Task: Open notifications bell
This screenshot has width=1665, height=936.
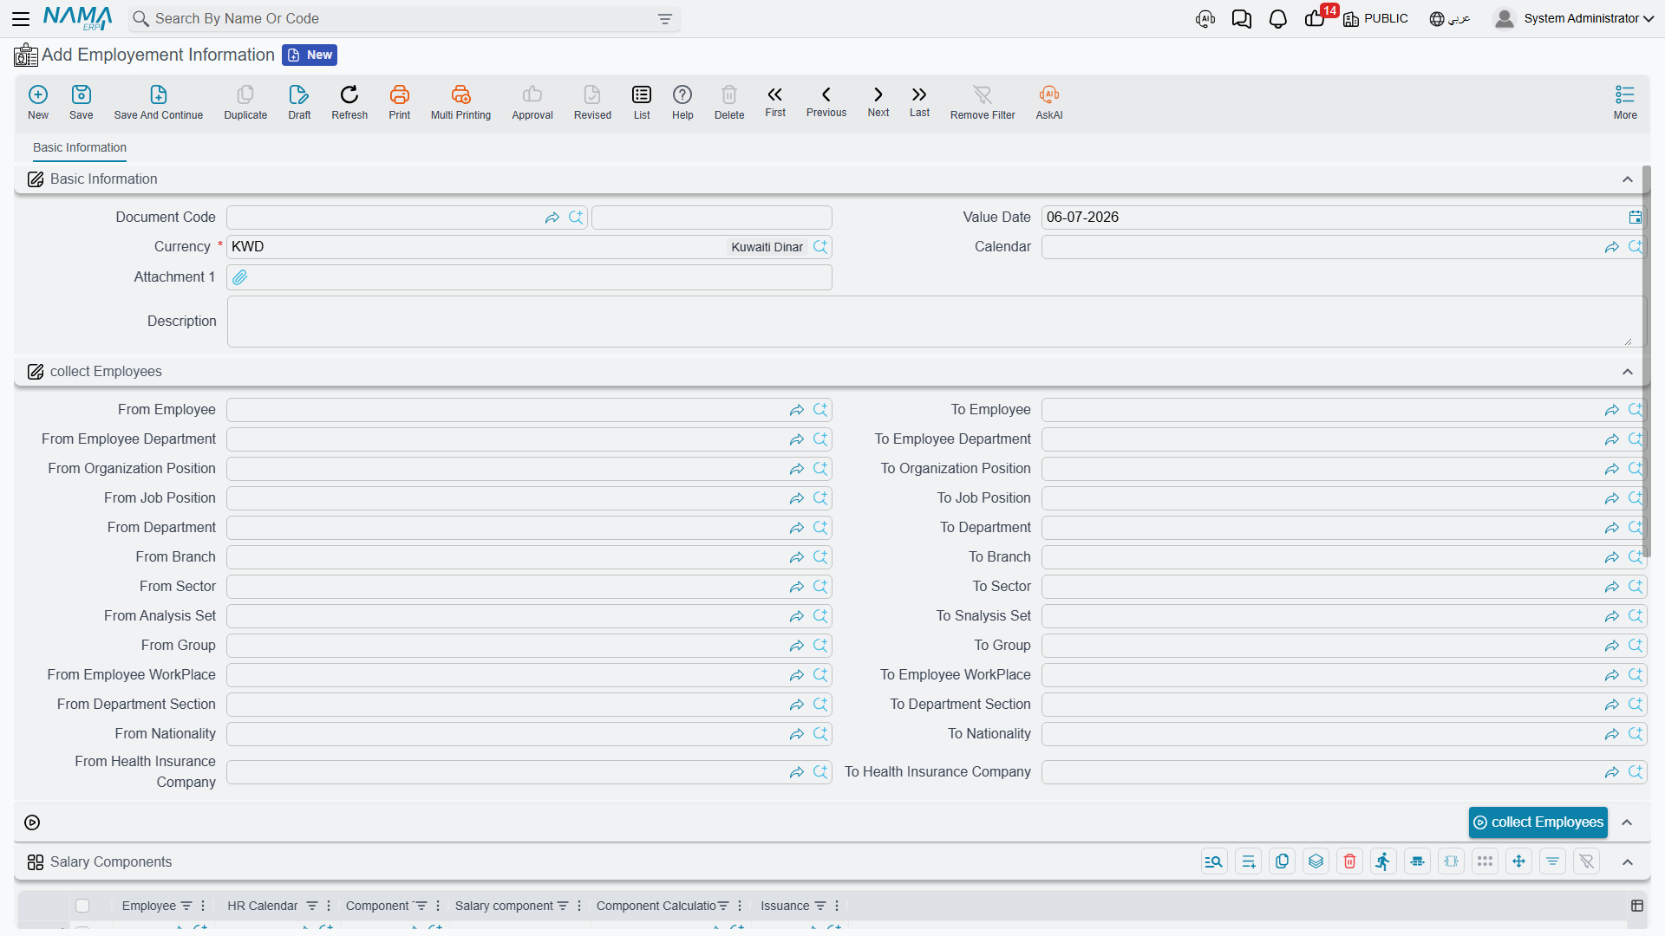Action: coord(1278,19)
